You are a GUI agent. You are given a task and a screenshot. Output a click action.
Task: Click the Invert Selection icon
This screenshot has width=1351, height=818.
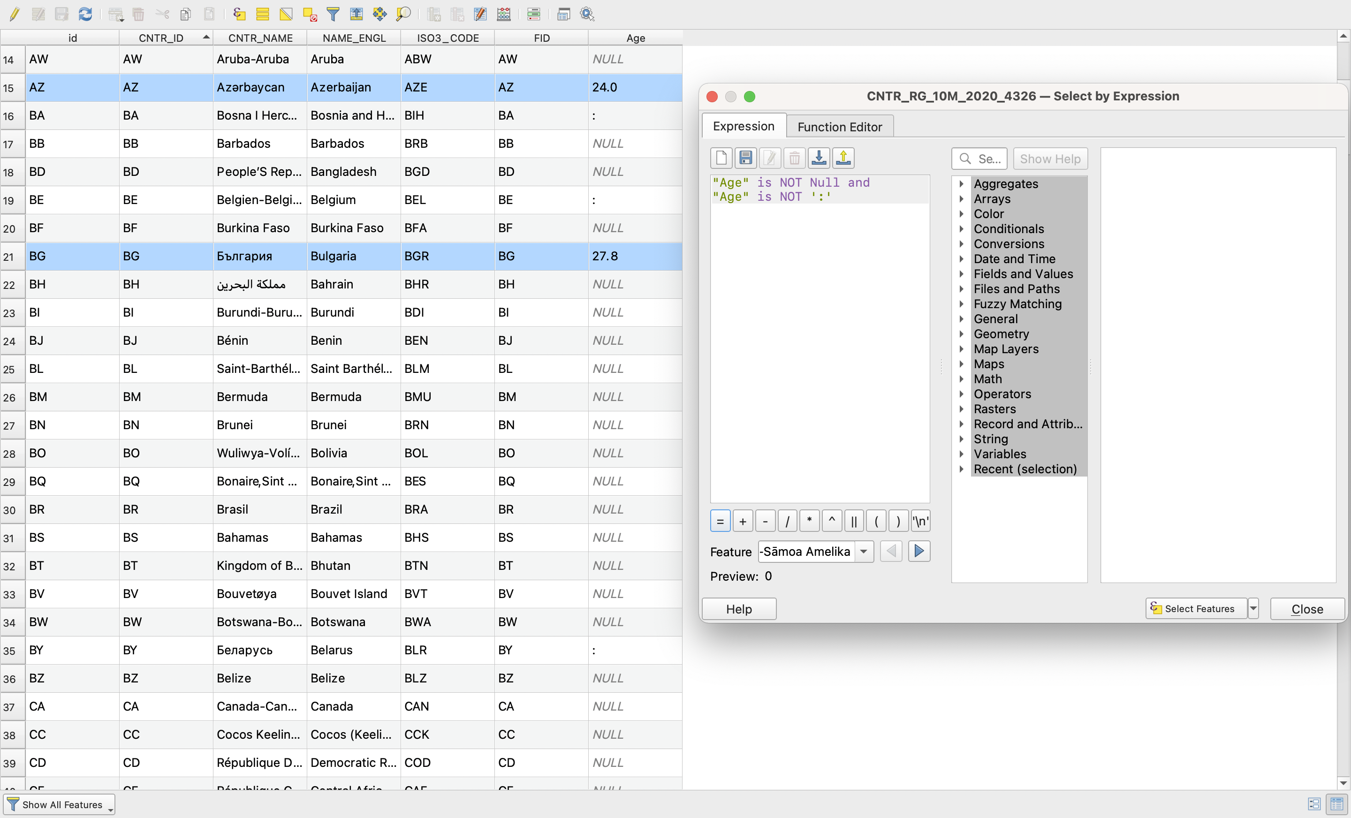(x=286, y=14)
